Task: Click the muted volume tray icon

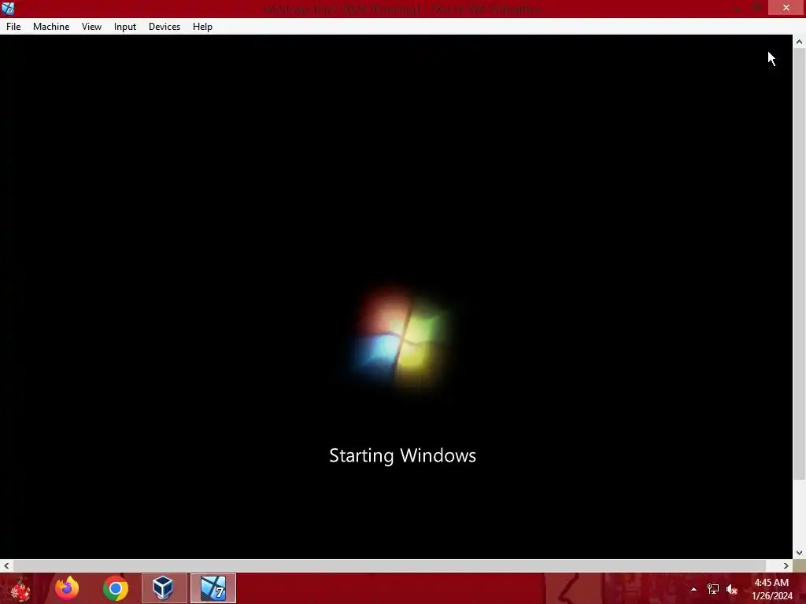Action: click(x=732, y=590)
